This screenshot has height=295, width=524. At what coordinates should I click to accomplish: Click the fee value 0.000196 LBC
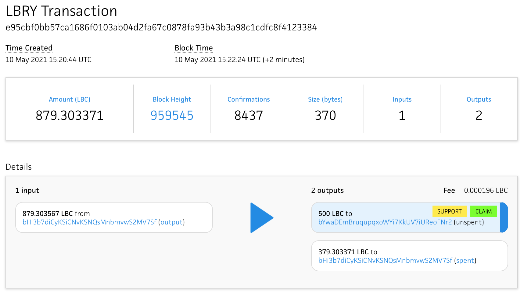pyautogui.click(x=486, y=190)
